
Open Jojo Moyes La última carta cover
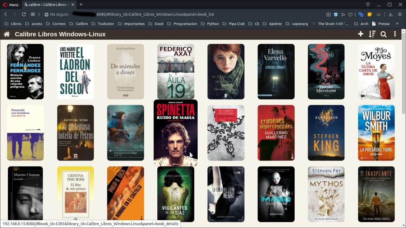click(x=377, y=72)
